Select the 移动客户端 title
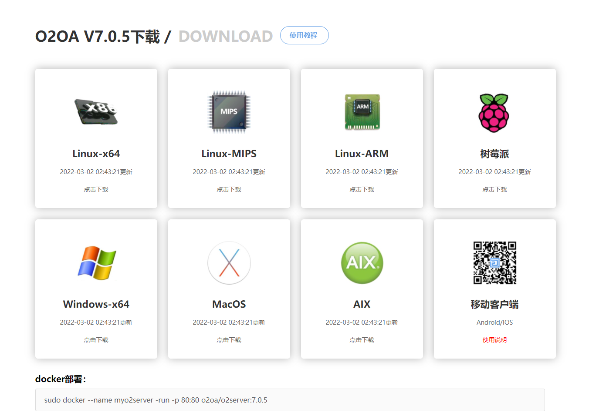This screenshot has height=413, width=589. [x=495, y=305]
